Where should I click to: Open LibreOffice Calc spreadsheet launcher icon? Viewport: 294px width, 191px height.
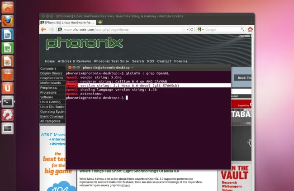click(8, 48)
